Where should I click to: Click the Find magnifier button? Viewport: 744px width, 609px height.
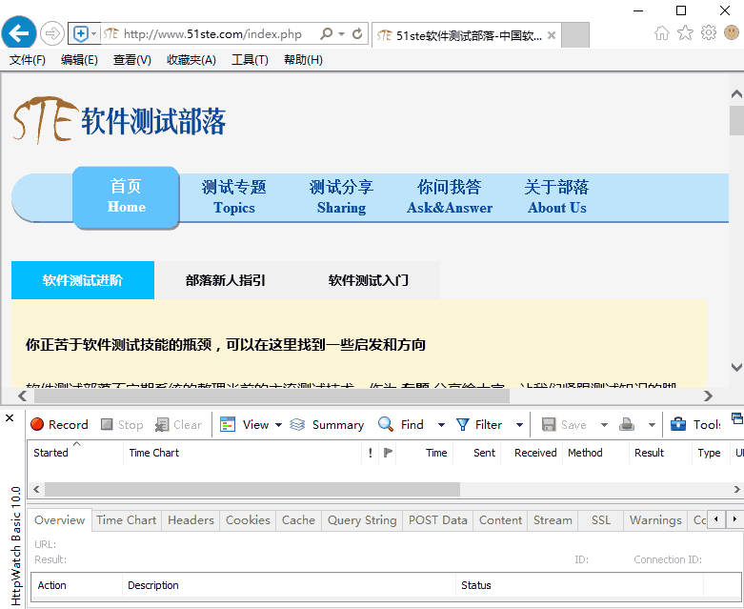(401, 424)
